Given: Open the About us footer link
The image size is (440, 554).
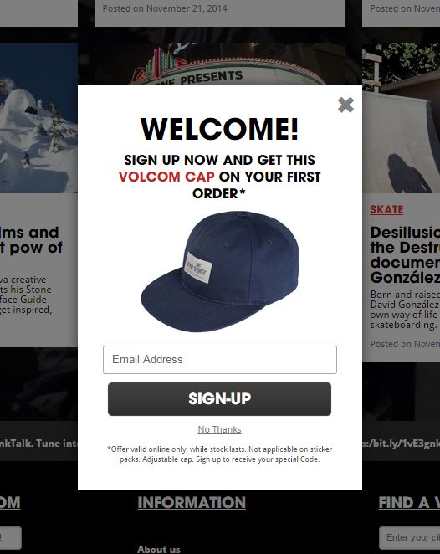Looking at the screenshot, I should click(x=159, y=550).
